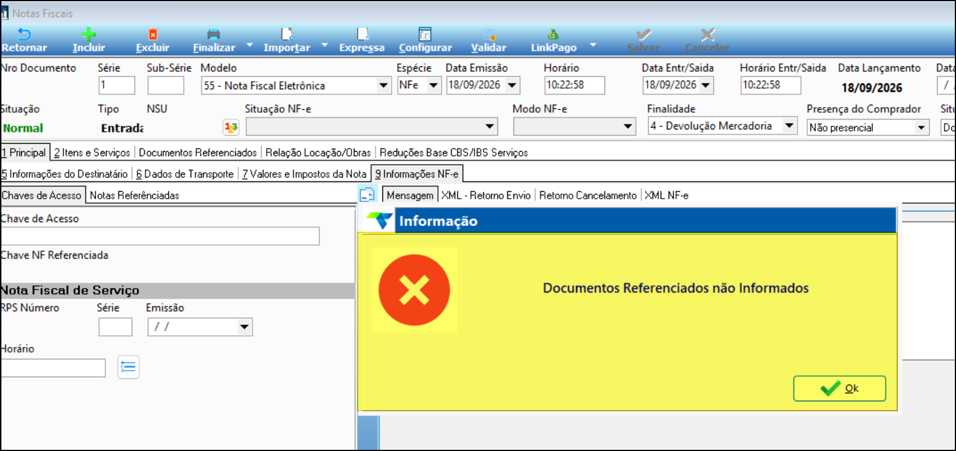
Task: Click the list icon next to Horário field
Action: 128,367
